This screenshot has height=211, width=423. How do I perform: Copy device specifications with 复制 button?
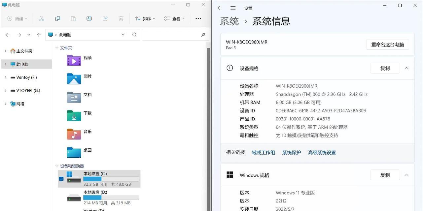pos(385,68)
